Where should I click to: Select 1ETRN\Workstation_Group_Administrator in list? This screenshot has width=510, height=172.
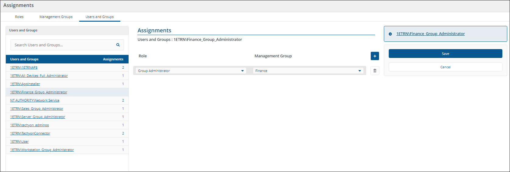click(x=42, y=150)
